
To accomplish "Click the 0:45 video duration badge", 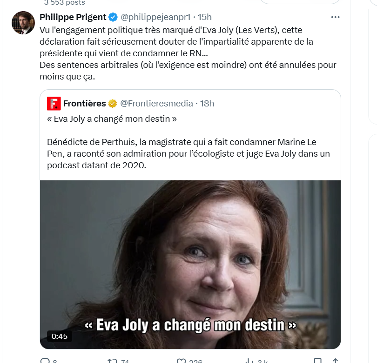I will [x=60, y=336].
